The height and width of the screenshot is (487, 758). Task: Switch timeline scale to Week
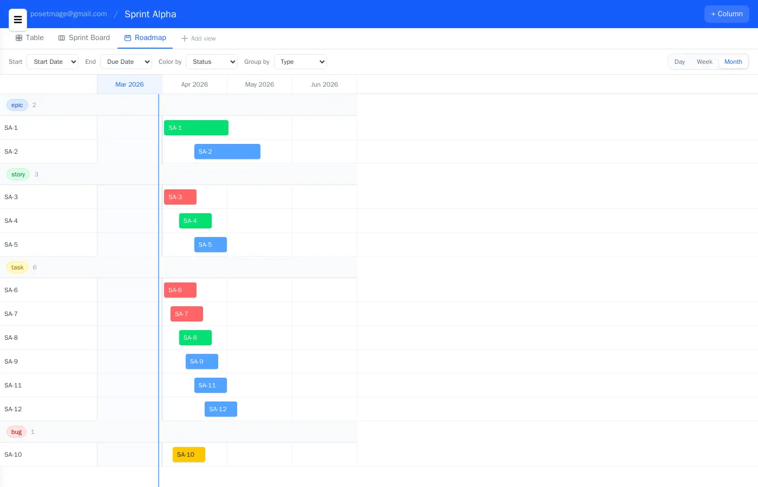pyautogui.click(x=704, y=62)
